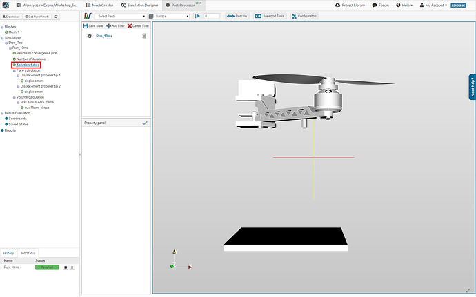
Task: Open the Viewport Tools button
Action: [270, 15]
